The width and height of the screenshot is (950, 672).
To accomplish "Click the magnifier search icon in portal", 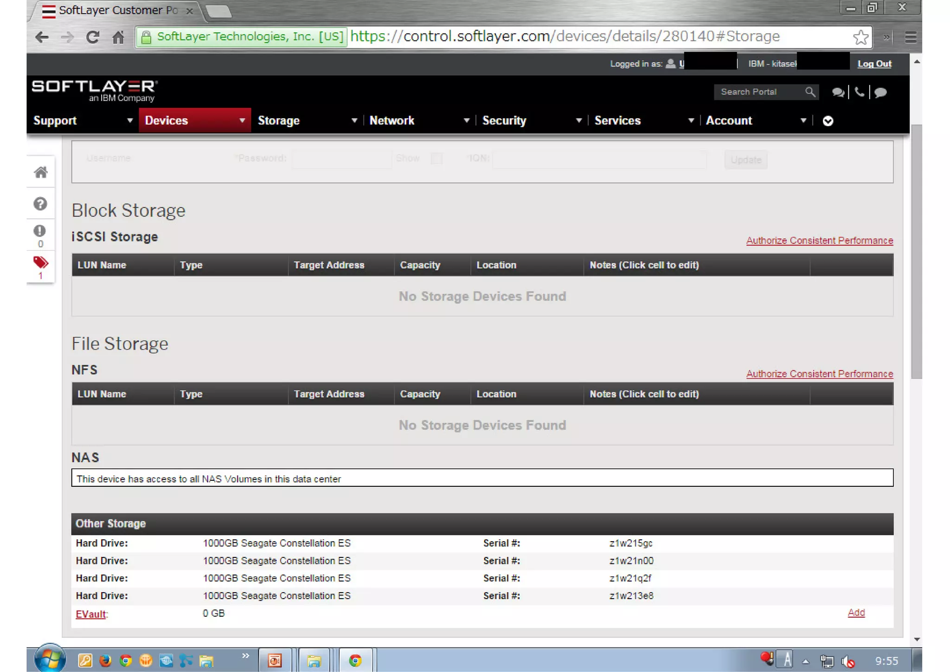I will (810, 92).
